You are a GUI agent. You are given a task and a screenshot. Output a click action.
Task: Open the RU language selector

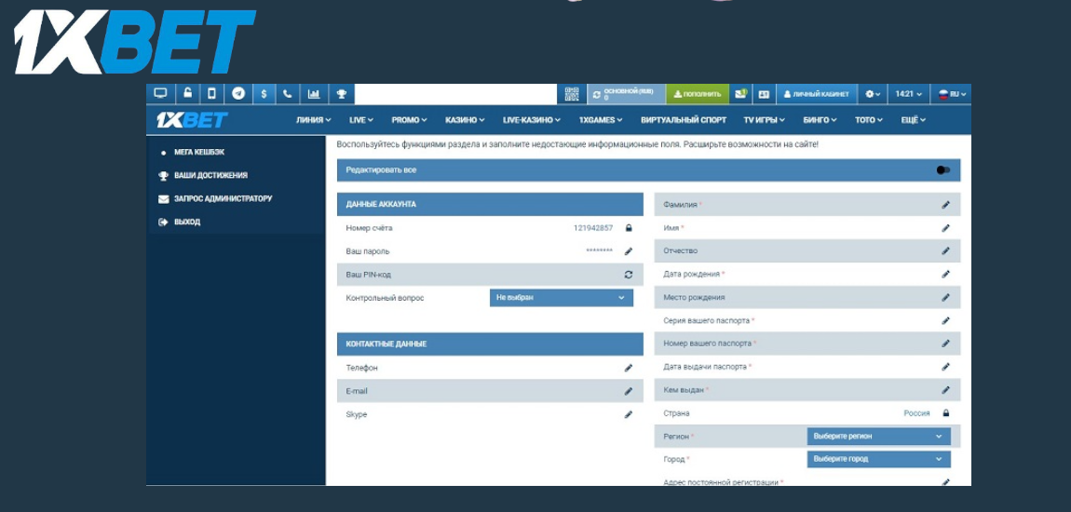(x=952, y=93)
